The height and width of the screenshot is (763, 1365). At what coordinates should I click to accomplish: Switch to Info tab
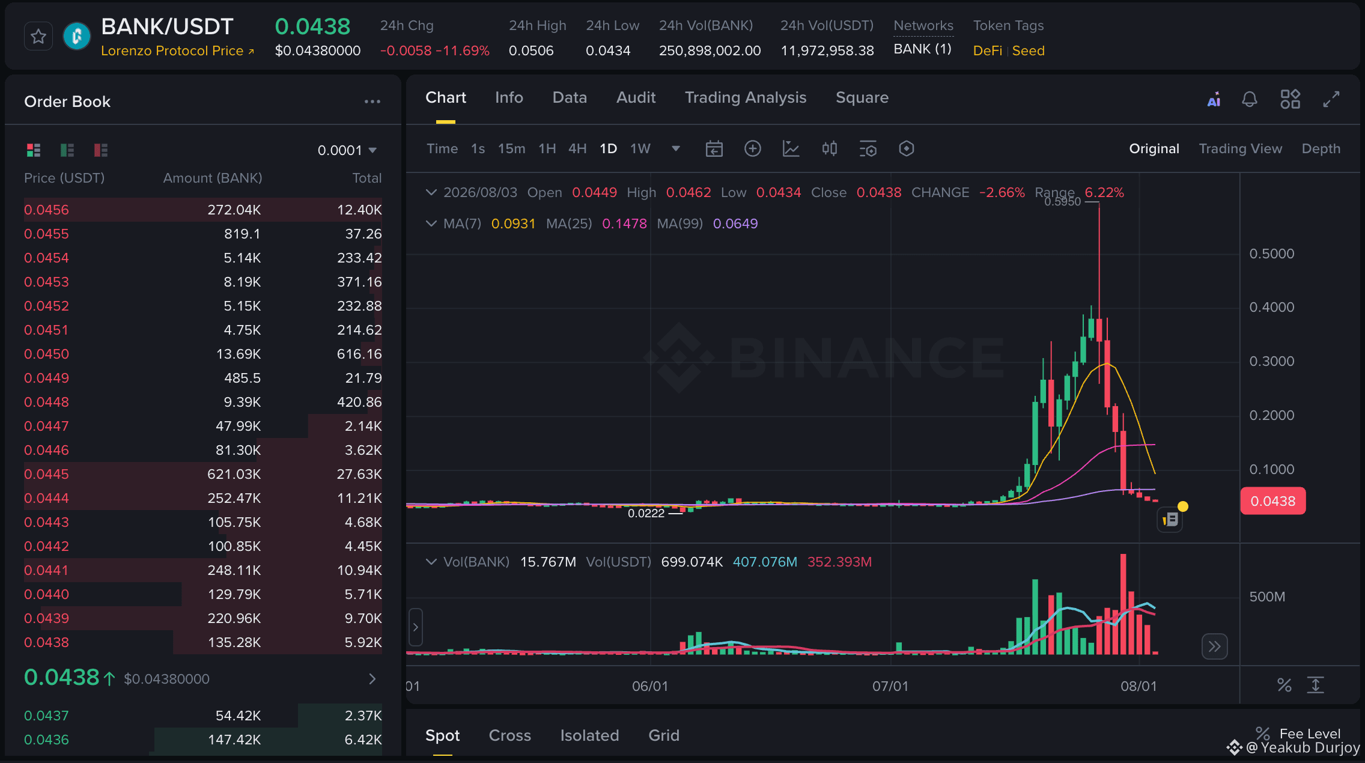click(x=509, y=97)
